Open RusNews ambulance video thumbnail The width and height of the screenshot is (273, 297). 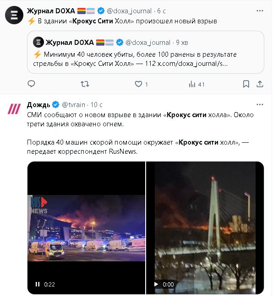[86, 228]
